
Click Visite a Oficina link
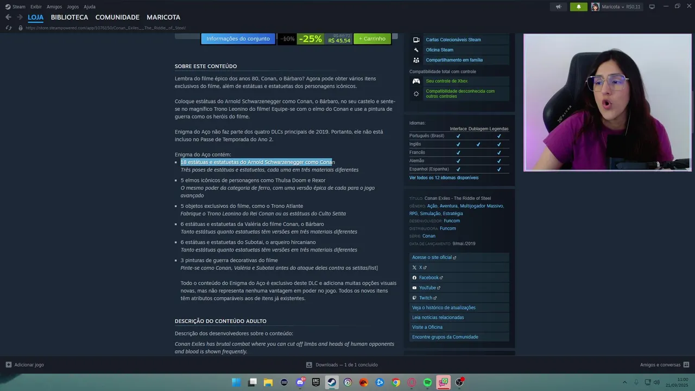459,327
